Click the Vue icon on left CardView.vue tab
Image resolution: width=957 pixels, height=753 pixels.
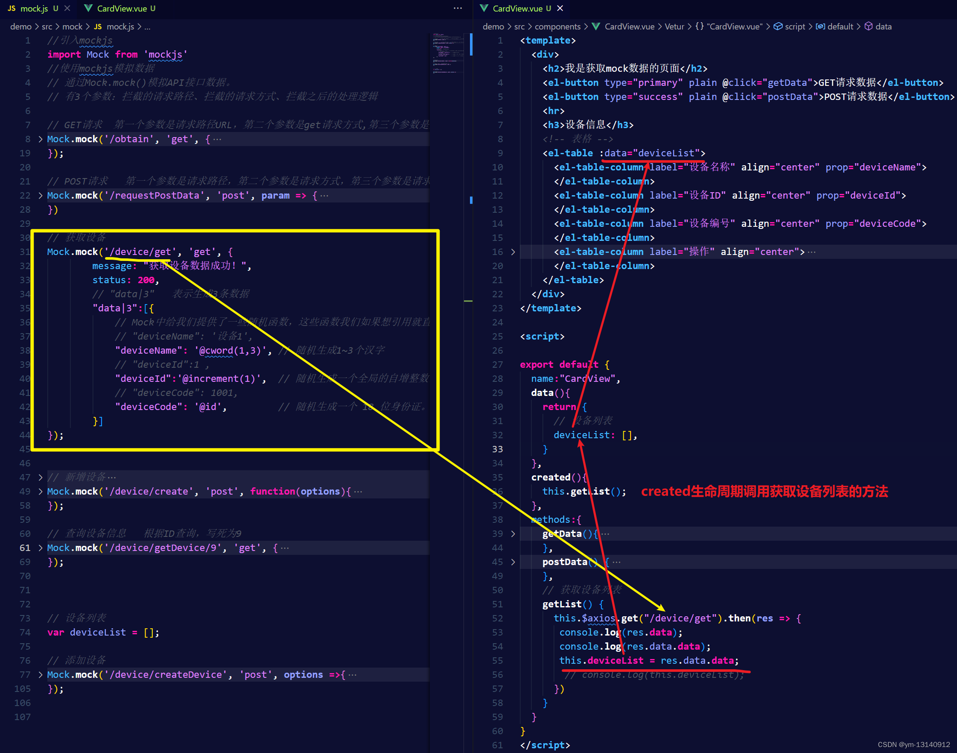[88, 9]
